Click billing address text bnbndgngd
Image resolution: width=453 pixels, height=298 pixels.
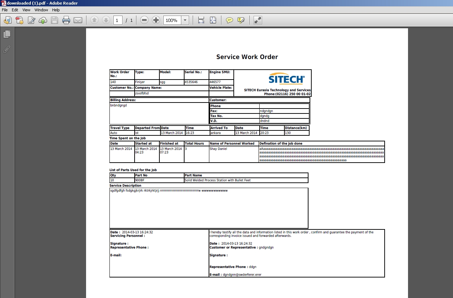(x=118, y=105)
